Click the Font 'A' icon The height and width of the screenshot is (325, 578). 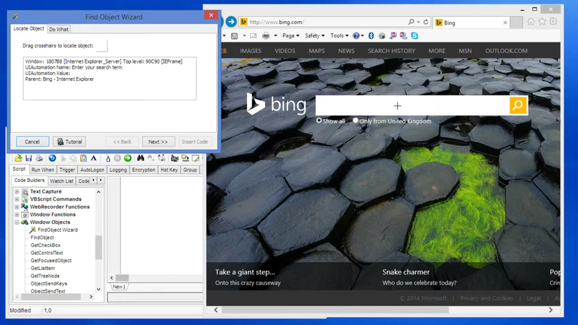(94, 158)
